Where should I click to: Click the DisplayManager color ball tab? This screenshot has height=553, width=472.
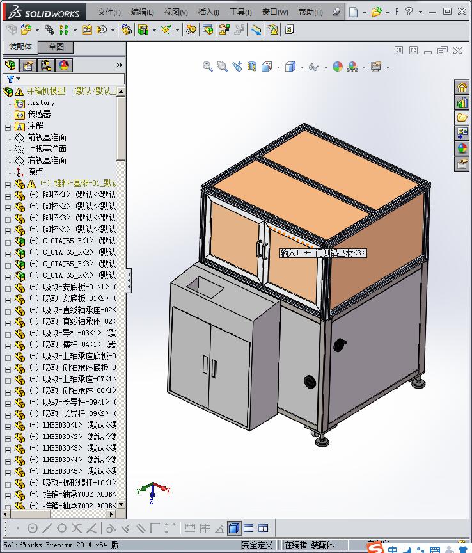click(64, 65)
